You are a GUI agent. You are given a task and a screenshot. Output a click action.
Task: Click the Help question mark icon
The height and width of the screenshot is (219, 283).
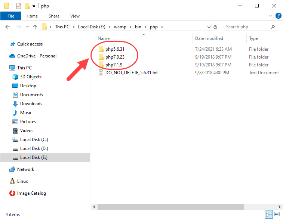[278, 16]
